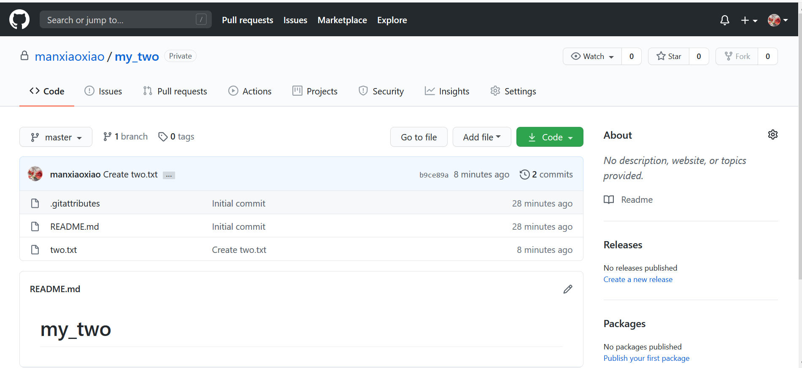Expand the Watch dropdown button
Viewport: 802px width, 368px height.
[592, 56]
